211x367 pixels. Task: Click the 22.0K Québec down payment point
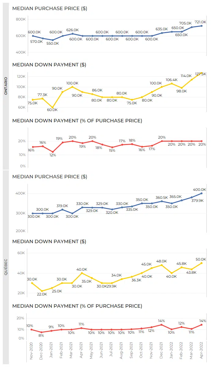tap(43, 291)
